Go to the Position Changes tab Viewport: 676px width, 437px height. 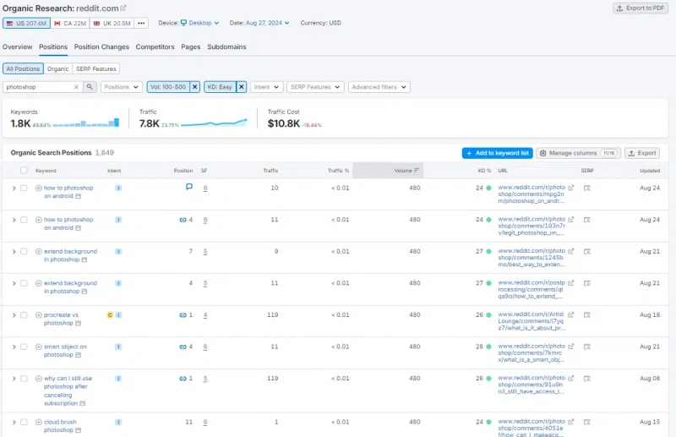coord(101,46)
